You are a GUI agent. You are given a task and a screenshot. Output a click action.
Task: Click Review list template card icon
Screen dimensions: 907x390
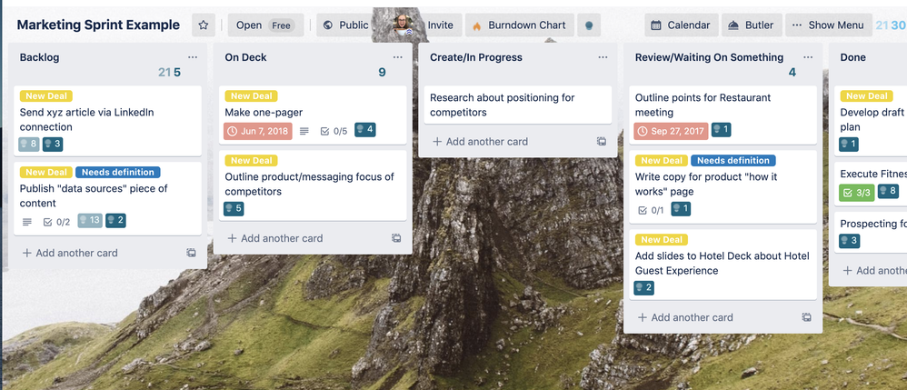click(806, 317)
